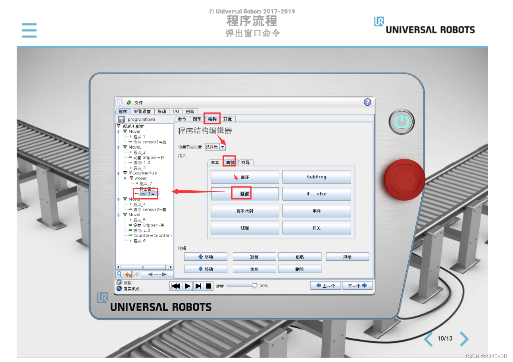Click the teach pendant power button
Screen dimensions: 513x362
[x=402, y=122]
